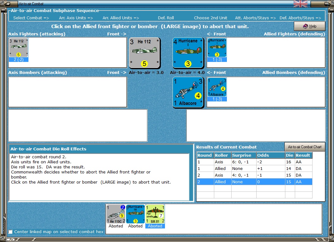Click '1 (-3)' label under small Hurricane

(x=217, y=60)
